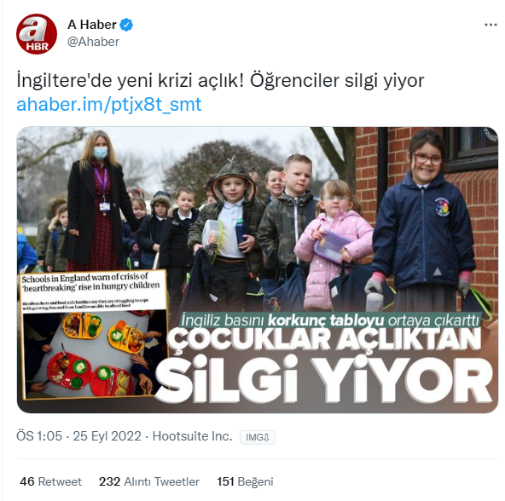
Task: Open the schoolchildren photo in the tweet
Action: point(258,269)
